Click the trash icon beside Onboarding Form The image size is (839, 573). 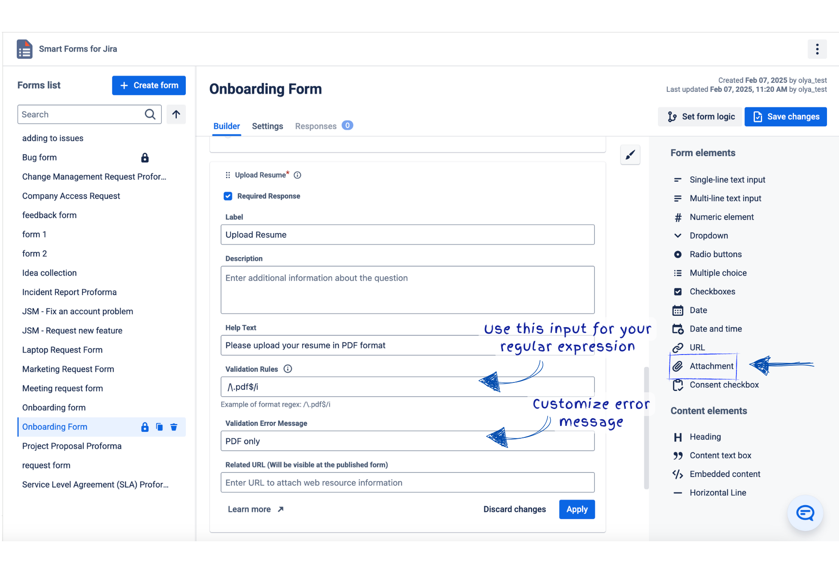(x=174, y=427)
